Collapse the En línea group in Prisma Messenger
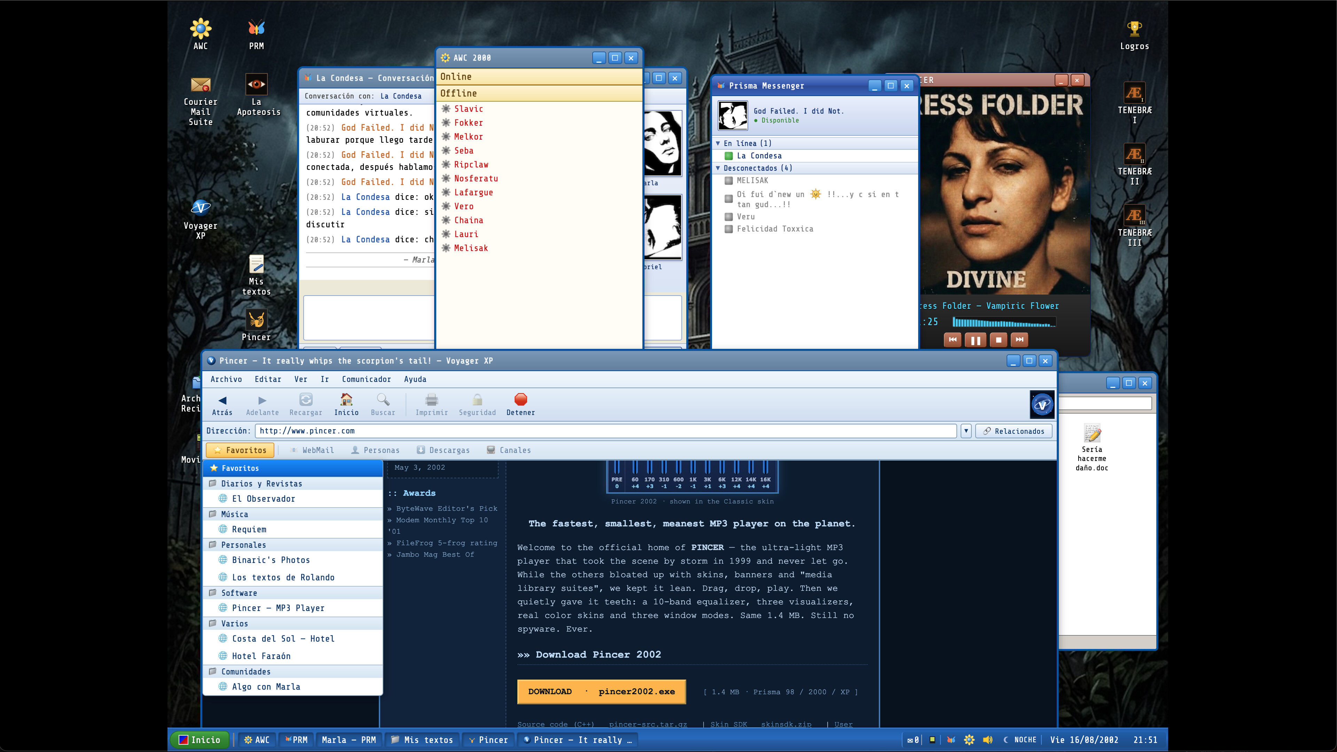The height and width of the screenshot is (752, 1337). tap(718, 143)
